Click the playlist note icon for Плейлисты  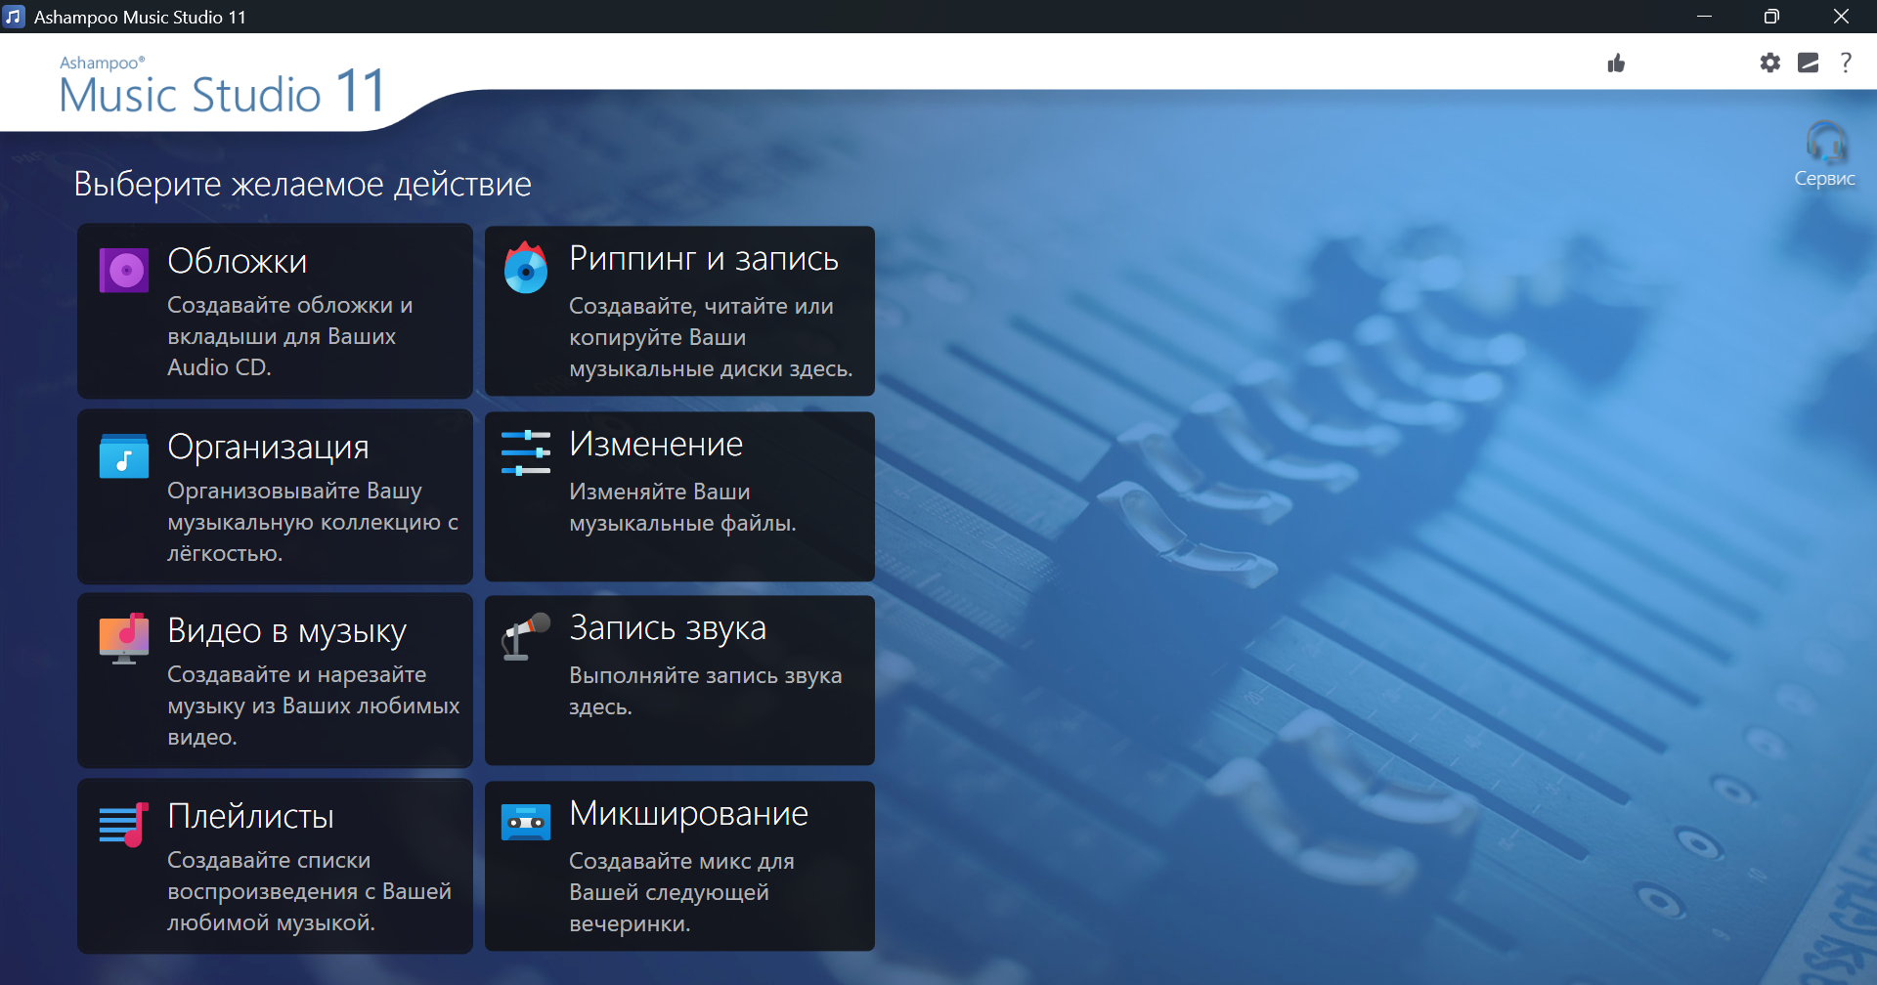tap(124, 824)
